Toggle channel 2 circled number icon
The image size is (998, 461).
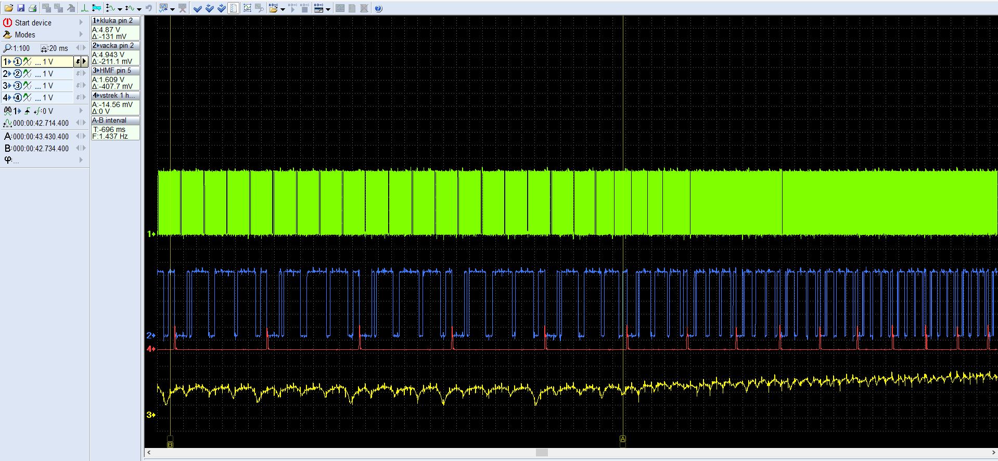pos(17,74)
